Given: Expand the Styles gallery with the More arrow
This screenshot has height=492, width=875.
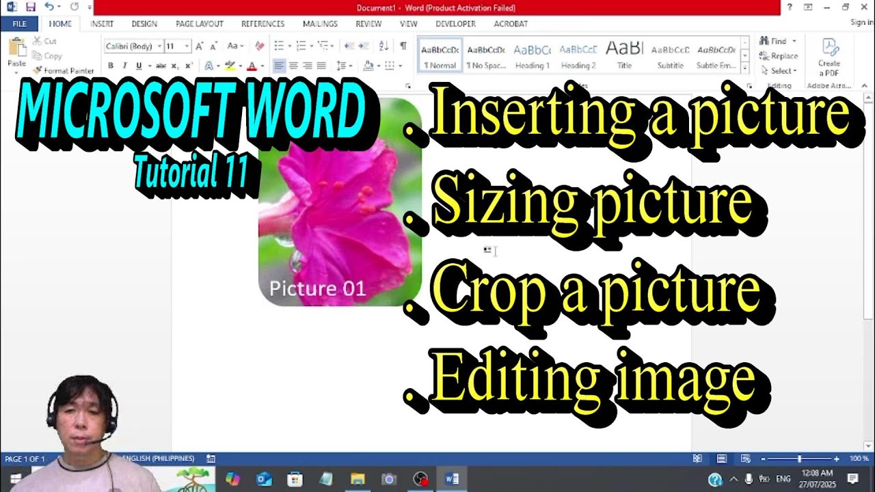Looking at the screenshot, I should pos(745,68).
